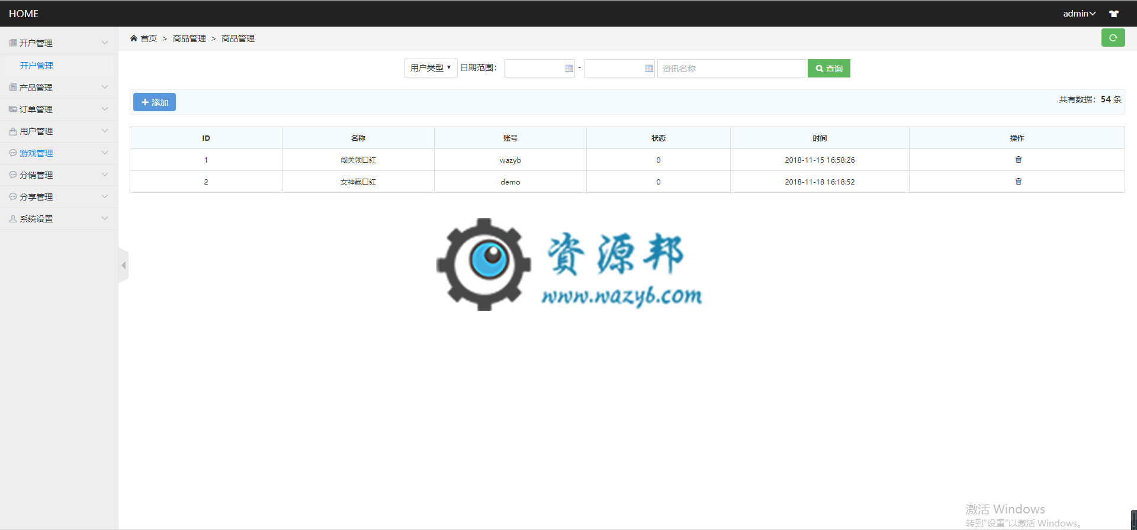
Task: Expand 分享管理 section chevron
Action: point(105,196)
